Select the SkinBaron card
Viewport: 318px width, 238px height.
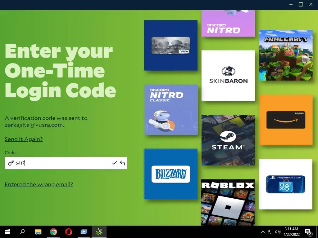click(228, 76)
